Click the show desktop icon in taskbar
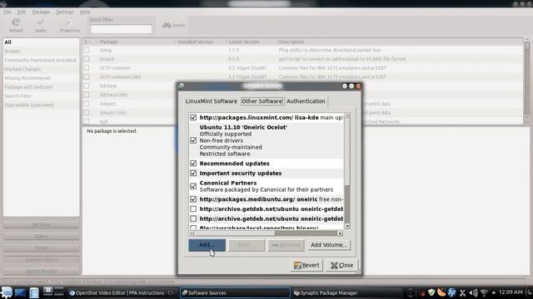 (20, 292)
